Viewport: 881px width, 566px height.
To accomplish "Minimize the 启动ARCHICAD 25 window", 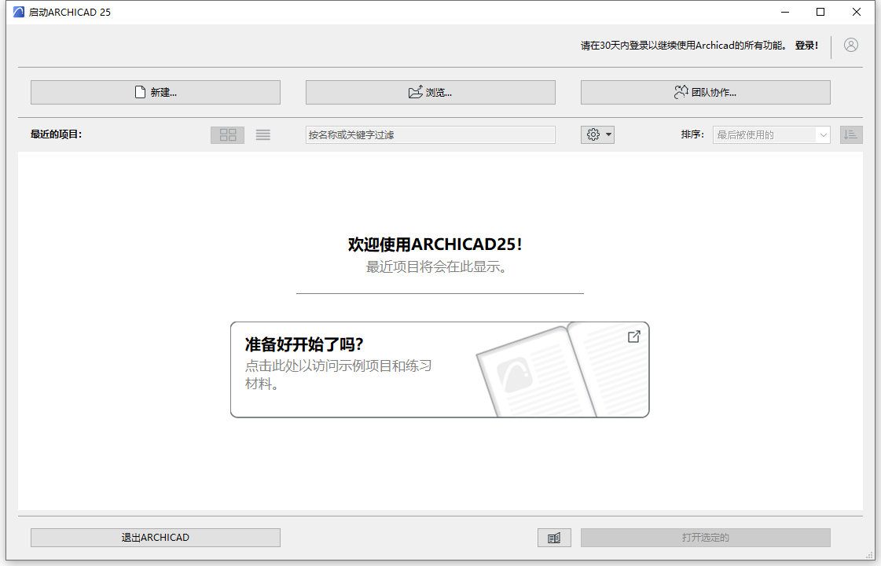I will pos(785,12).
